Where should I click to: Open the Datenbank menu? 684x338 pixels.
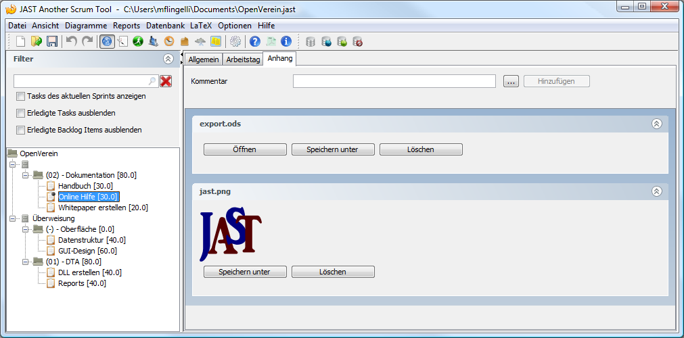pos(165,25)
